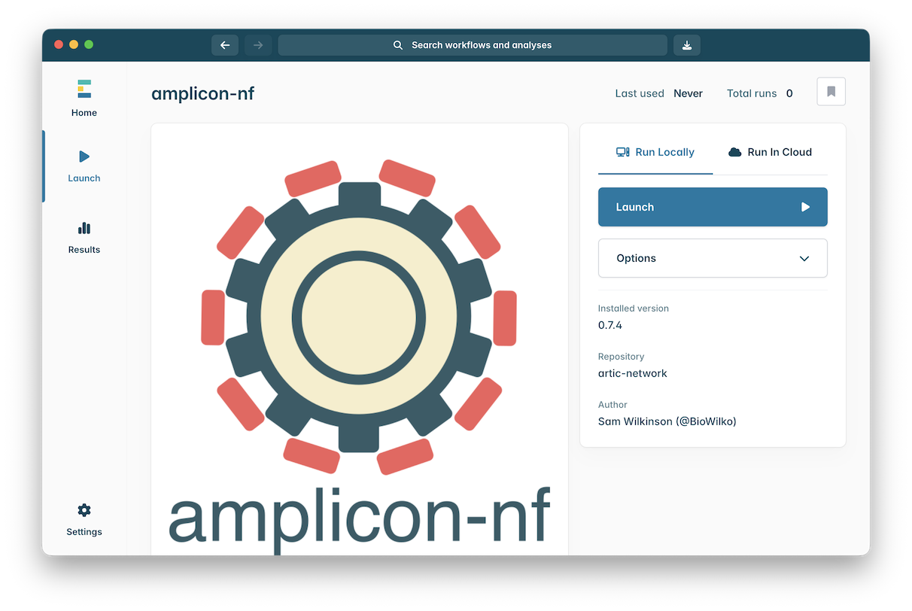Click the author Sam Wilkinson text

click(667, 421)
